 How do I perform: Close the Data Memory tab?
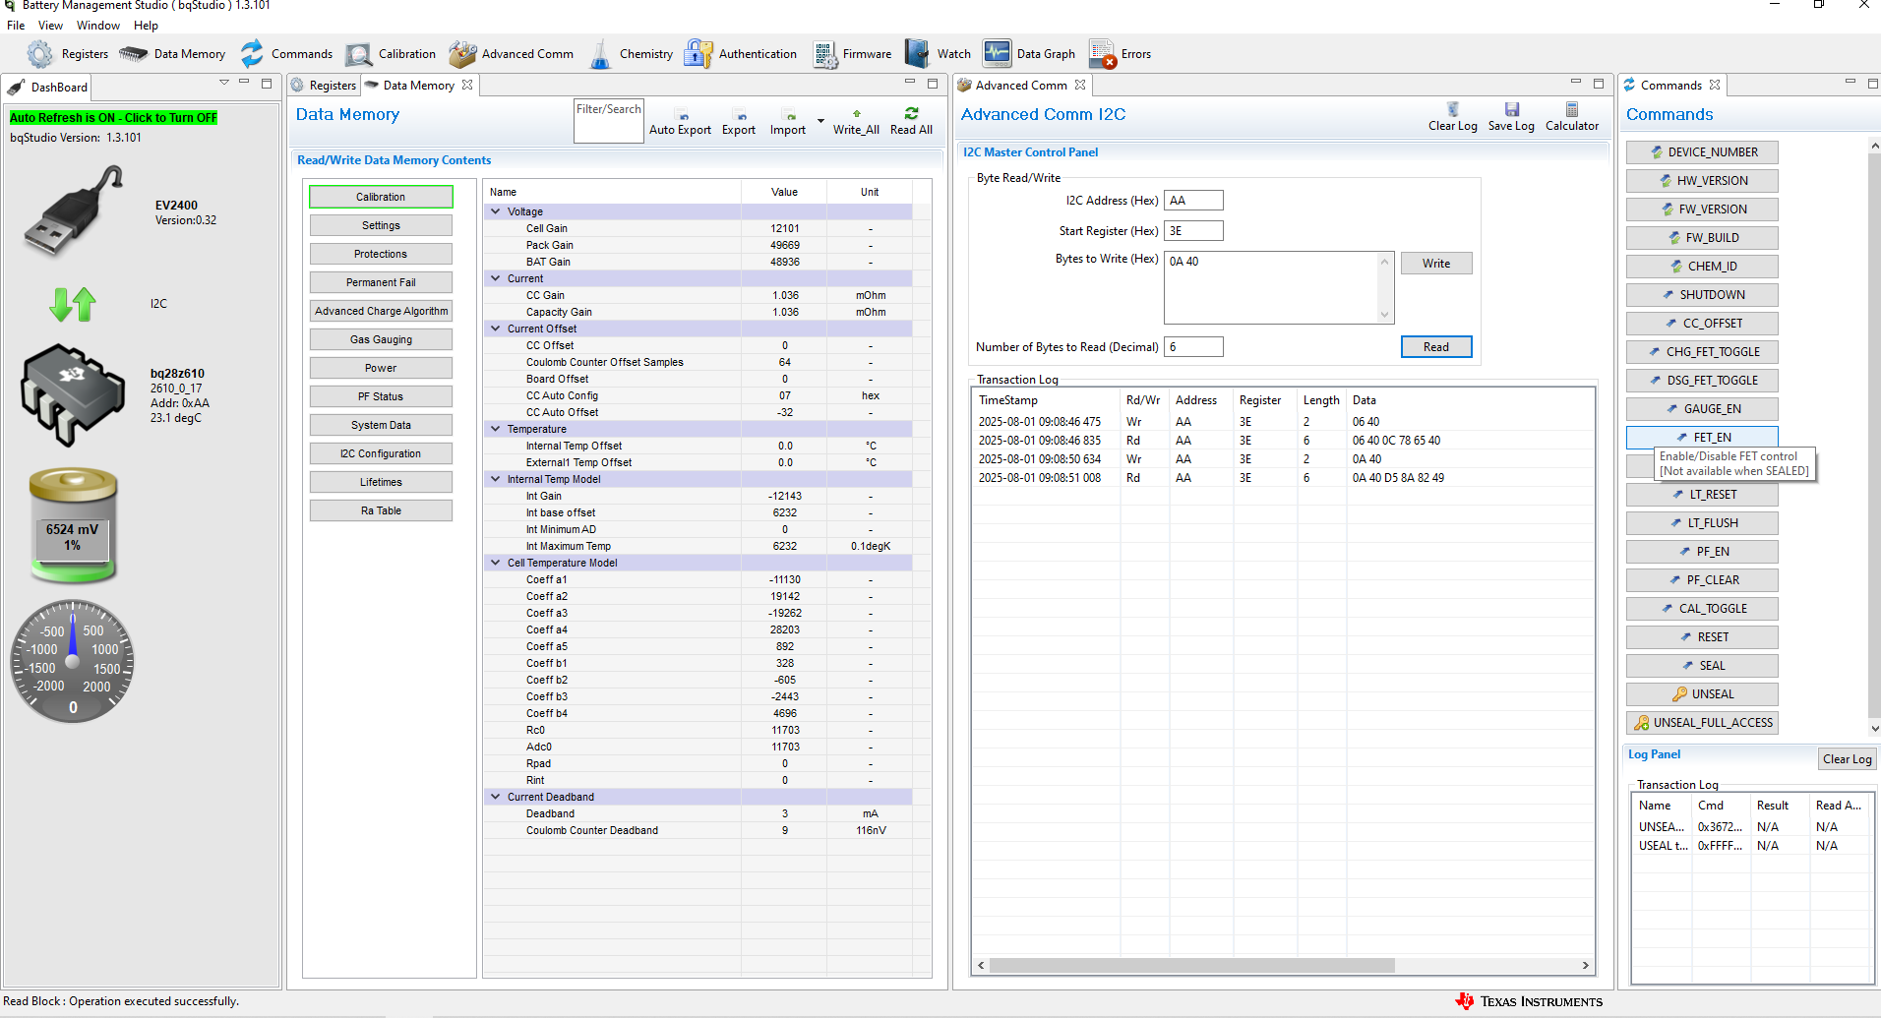(467, 85)
